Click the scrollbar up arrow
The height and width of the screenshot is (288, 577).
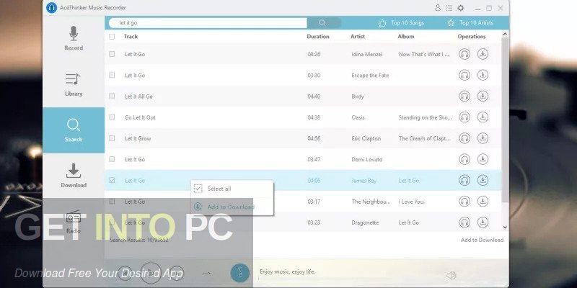(506, 34)
